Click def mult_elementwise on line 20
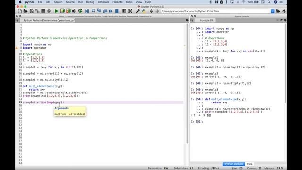 [x=43, y=86]
